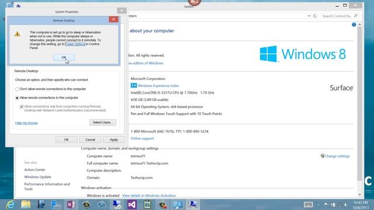The image size is (374, 210).
Task: Open the touch keyboard from the tray
Action: (x=308, y=205)
